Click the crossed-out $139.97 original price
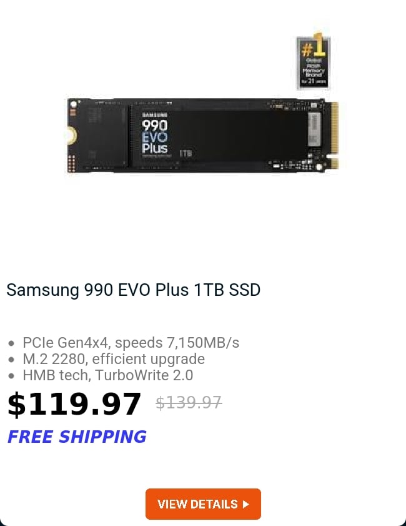The height and width of the screenshot is (526, 406). 189,403
